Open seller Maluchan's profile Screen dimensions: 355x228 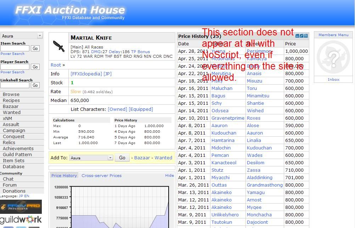click(222, 88)
